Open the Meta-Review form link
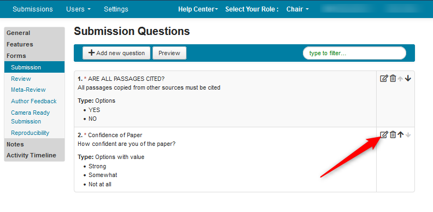 tap(28, 90)
